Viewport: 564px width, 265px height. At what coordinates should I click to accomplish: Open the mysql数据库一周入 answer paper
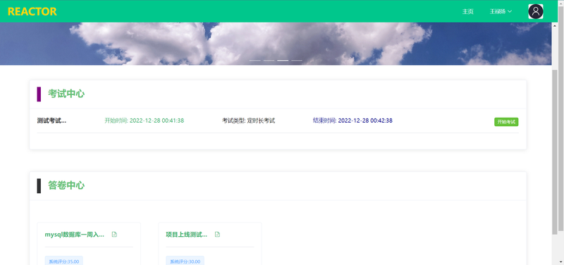(75, 235)
